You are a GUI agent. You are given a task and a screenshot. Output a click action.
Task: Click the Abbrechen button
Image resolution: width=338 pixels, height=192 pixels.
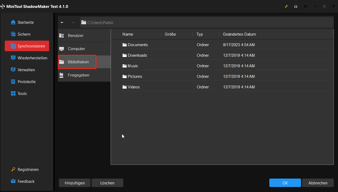(x=318, y=183)
